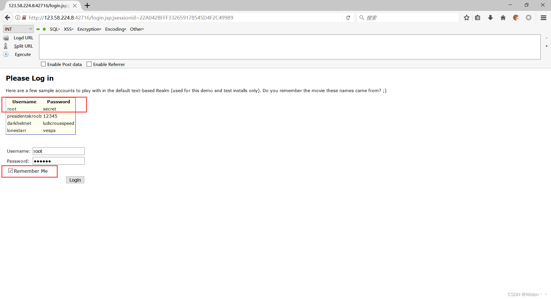Open the downloads arrow icon
Screen dimensions: 551x299
(490, 18)
